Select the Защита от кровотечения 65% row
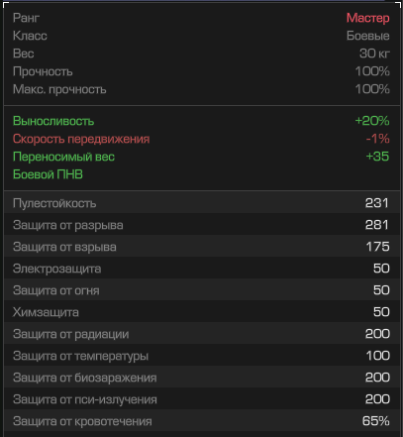 (x=201, y=420)
